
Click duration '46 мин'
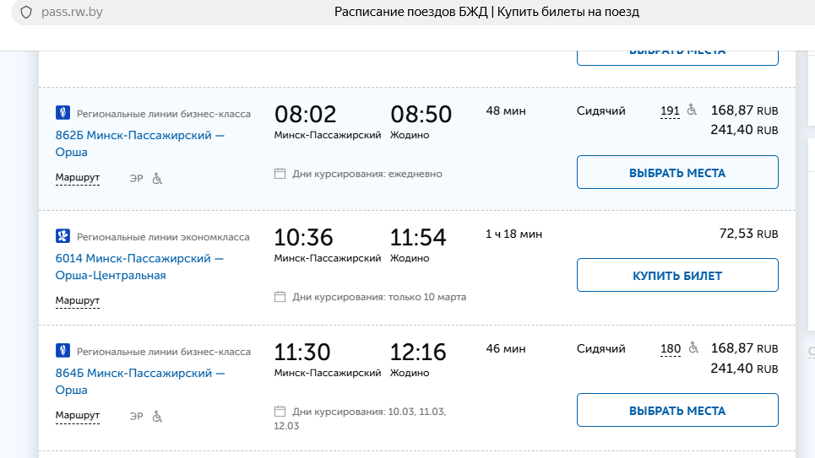pyautogui.click(x=506, y=348)
